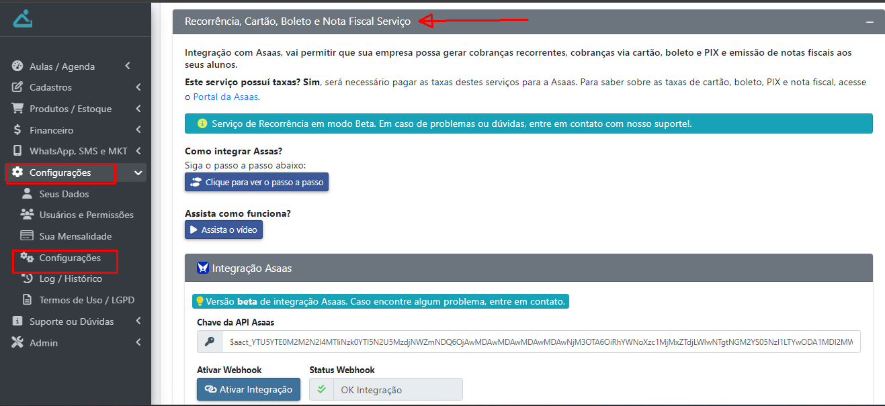Click the info icon for Suporte ou Dúvidas

tap(17, 321)
